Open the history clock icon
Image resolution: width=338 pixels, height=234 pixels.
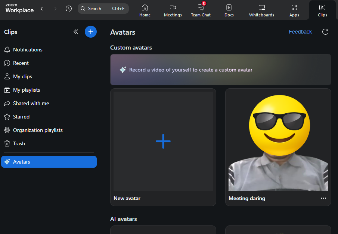pyautogui.click(x=68, y=9)
